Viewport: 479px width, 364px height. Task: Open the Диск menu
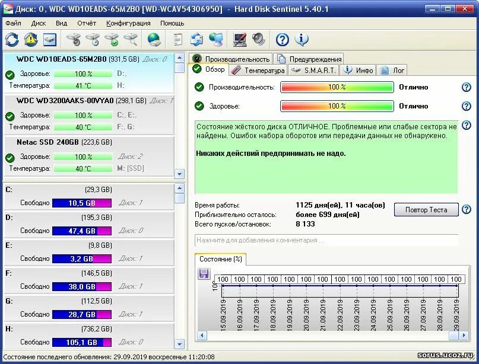click(x=39, y=23)
